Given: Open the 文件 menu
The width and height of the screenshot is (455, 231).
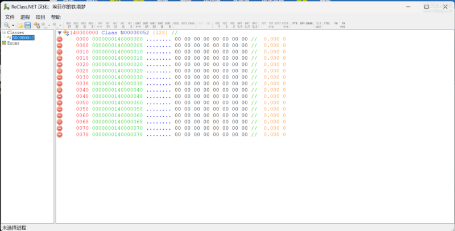Looking at the screenshot, I should coord(10,17).
